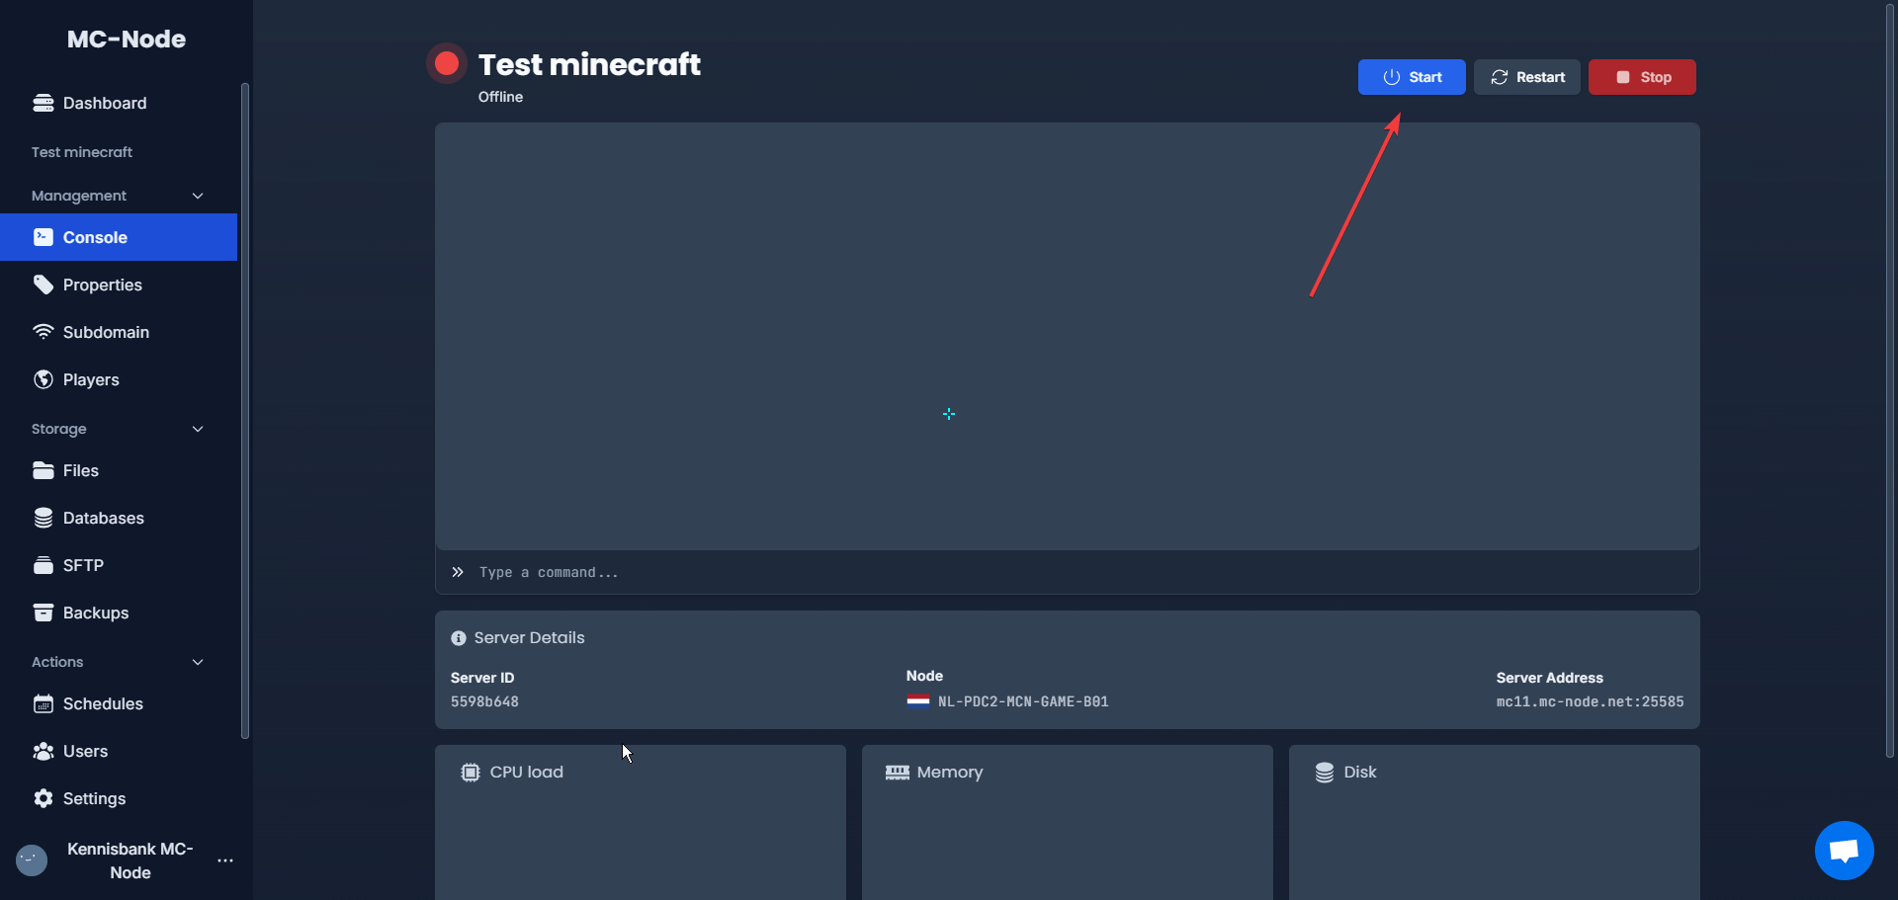Start the Test minecraft server
The height and width of the screenshot is (900, 1898).
click(1412, 77)
